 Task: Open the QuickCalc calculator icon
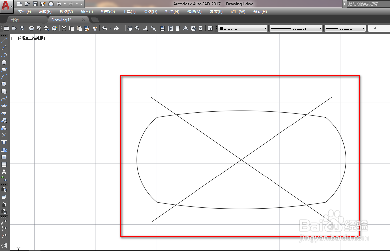tap(200, 28)
